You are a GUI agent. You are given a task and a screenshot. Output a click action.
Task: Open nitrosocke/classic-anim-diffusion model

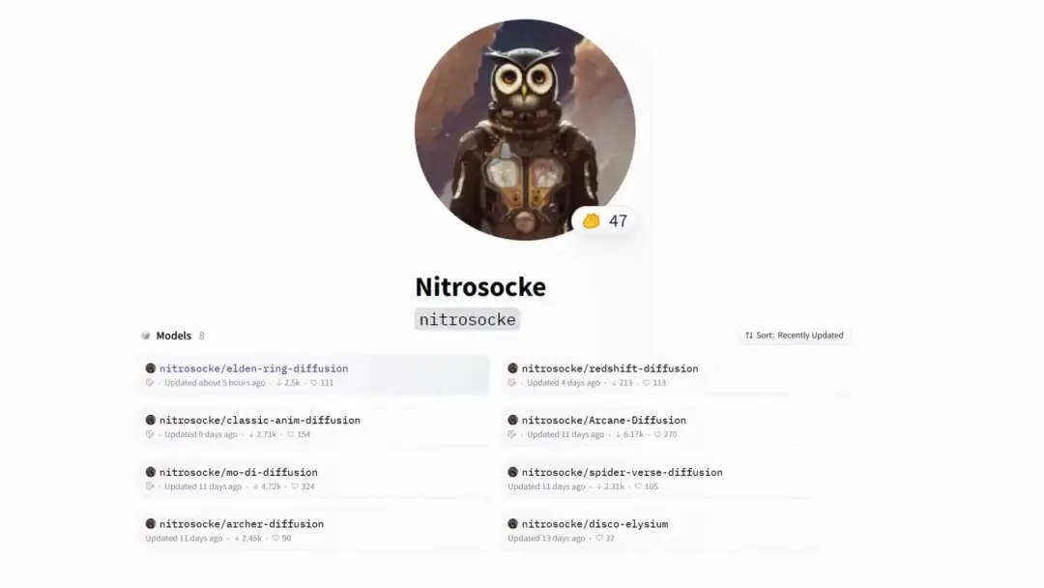[x=260, y=420]
